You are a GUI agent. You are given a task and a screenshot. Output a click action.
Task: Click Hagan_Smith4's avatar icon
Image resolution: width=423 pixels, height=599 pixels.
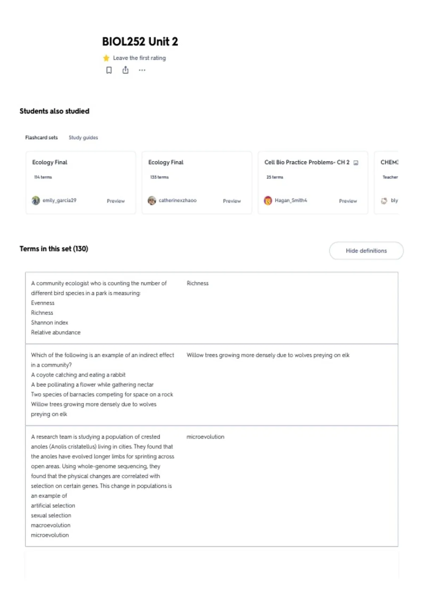268,200
